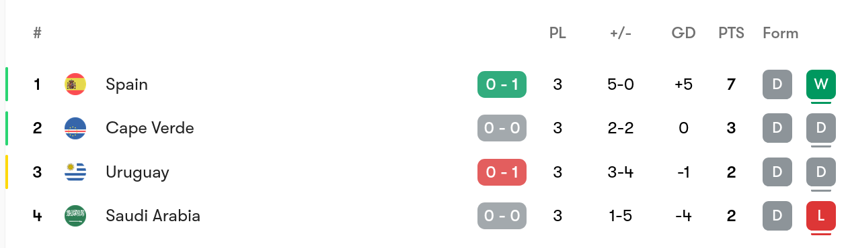Open the Cape Verde team link
The width and height of the screenshot is (848, 248).
[150, 128]
